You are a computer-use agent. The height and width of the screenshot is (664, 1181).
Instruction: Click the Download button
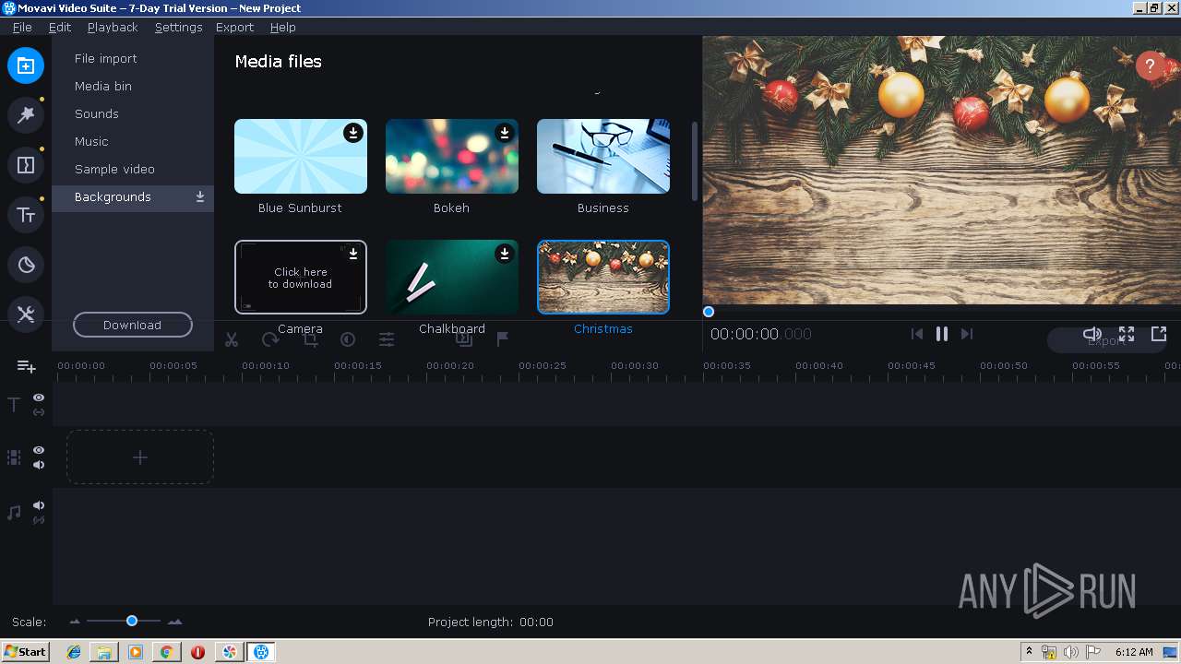133,325
